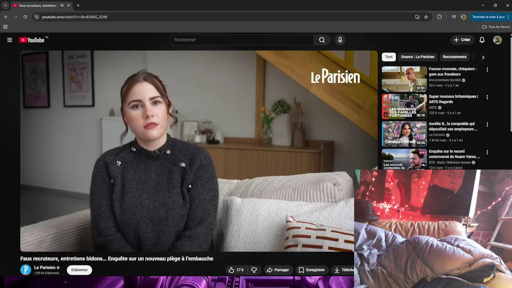Image resolution: width=512 pixels, height=288 pixels.
Task: Reload the page with refresh icon
Action: 25,17
